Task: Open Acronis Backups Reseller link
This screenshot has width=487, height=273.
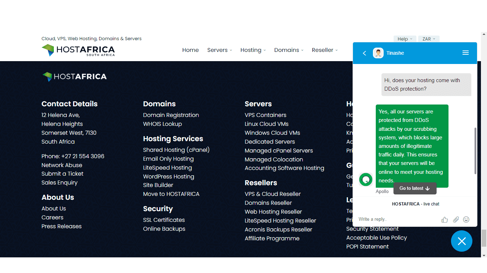Action: (278, 230)
